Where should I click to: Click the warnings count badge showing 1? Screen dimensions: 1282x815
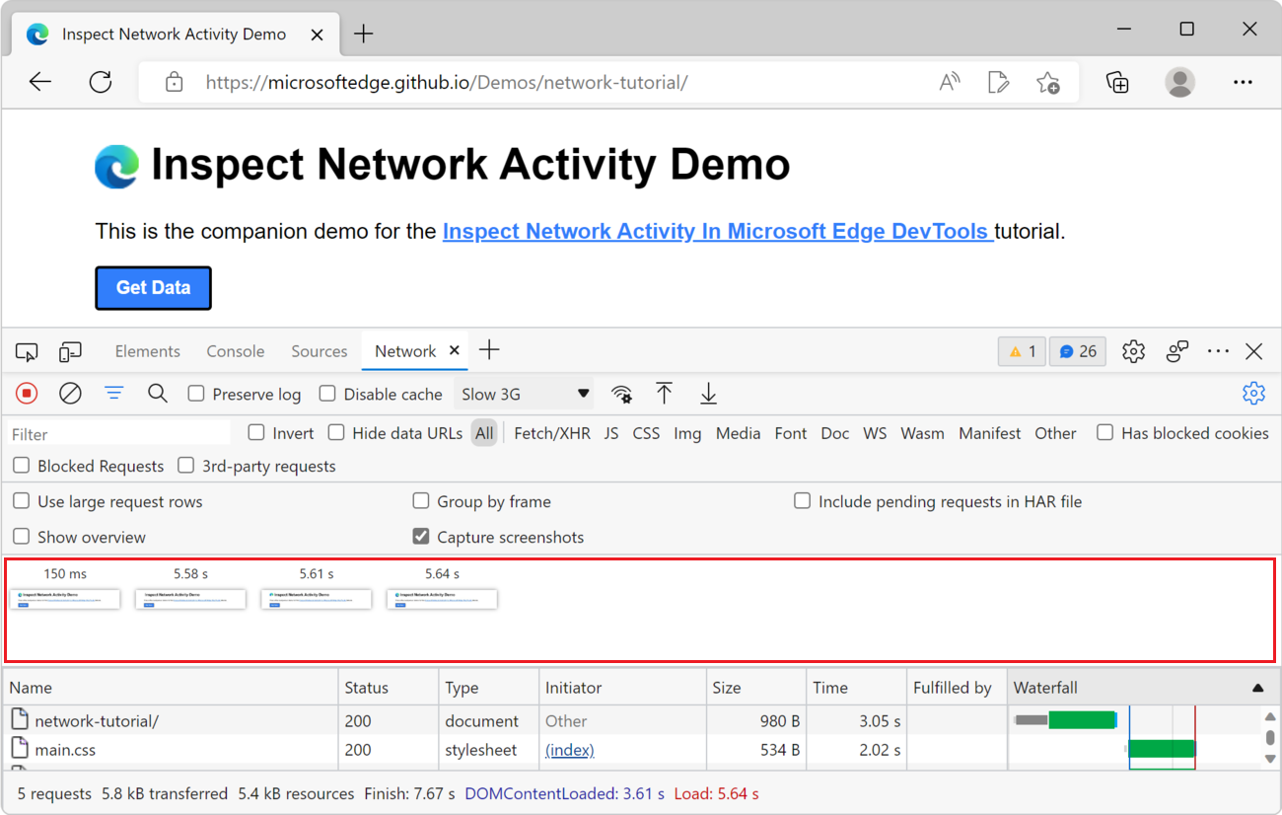point(1022,351)
